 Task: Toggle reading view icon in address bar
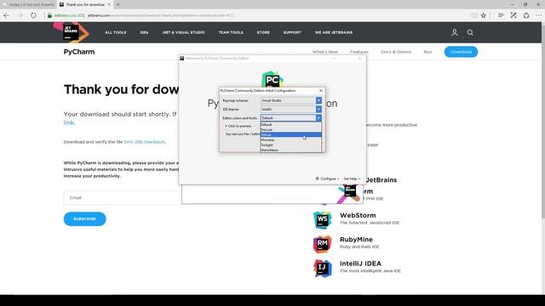[x=473, y=15]
